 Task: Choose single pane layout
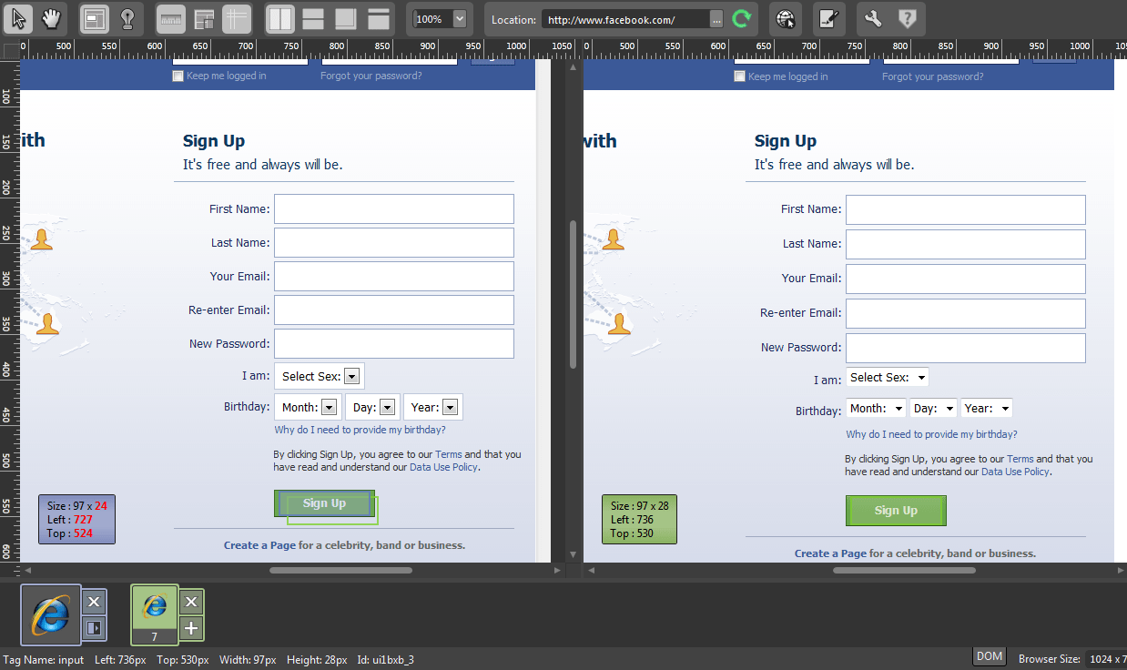379,18
